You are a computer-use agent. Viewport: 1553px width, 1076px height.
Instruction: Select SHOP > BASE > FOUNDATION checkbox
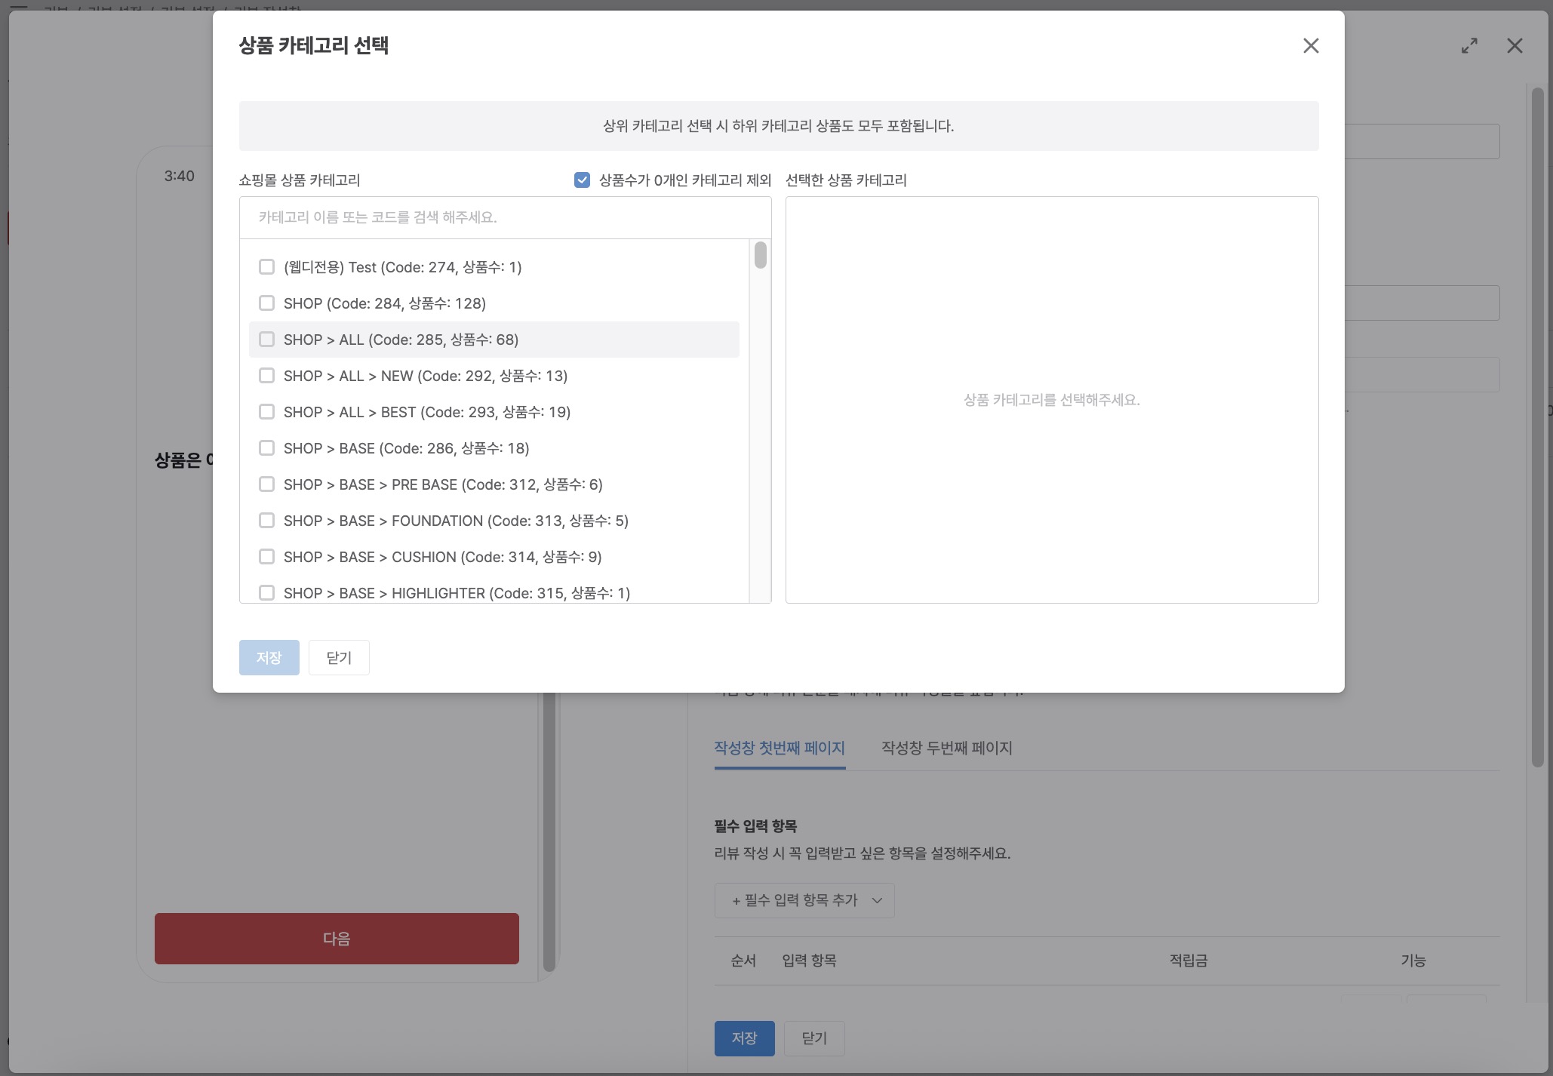pos(266,520)
